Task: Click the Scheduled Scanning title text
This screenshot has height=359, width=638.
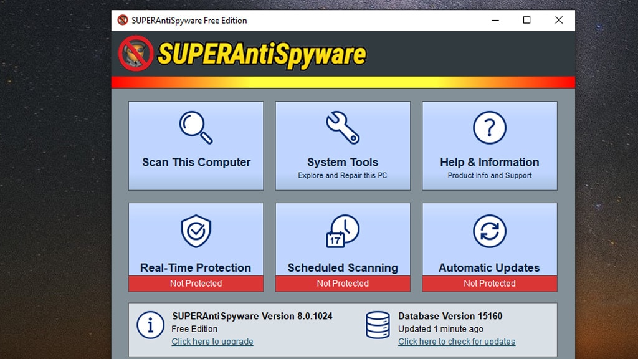Action: click(x=343, y=267)
